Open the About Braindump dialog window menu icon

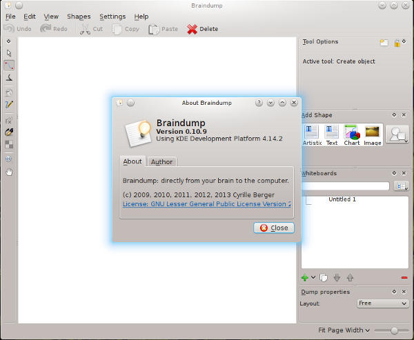pos(119,103)
